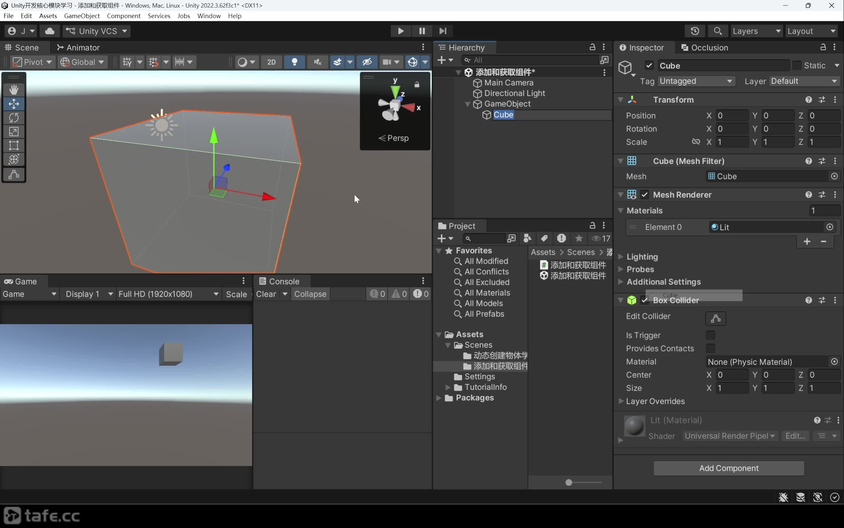Open the GameObject menu

point(82,16)
